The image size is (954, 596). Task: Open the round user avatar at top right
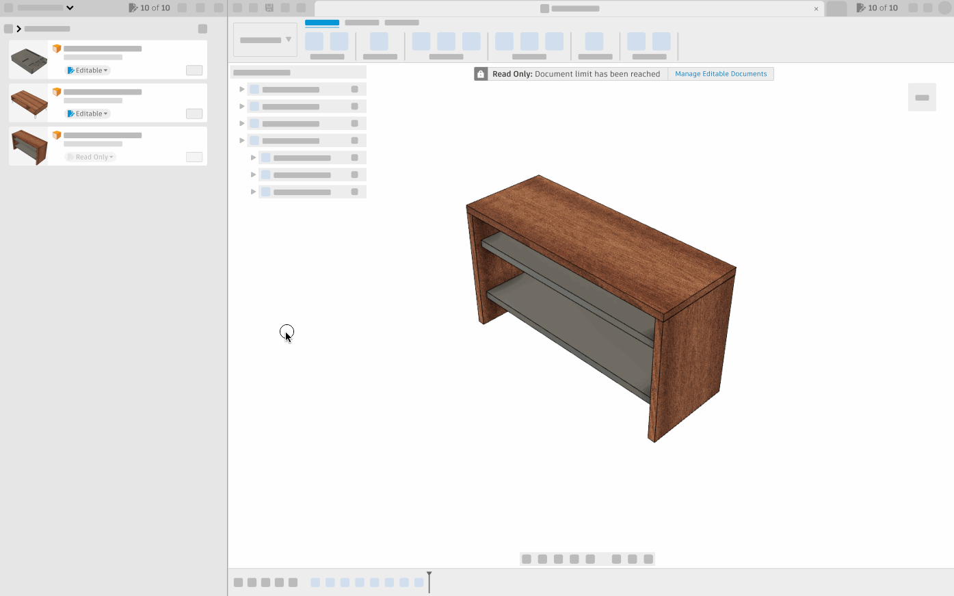945,8
